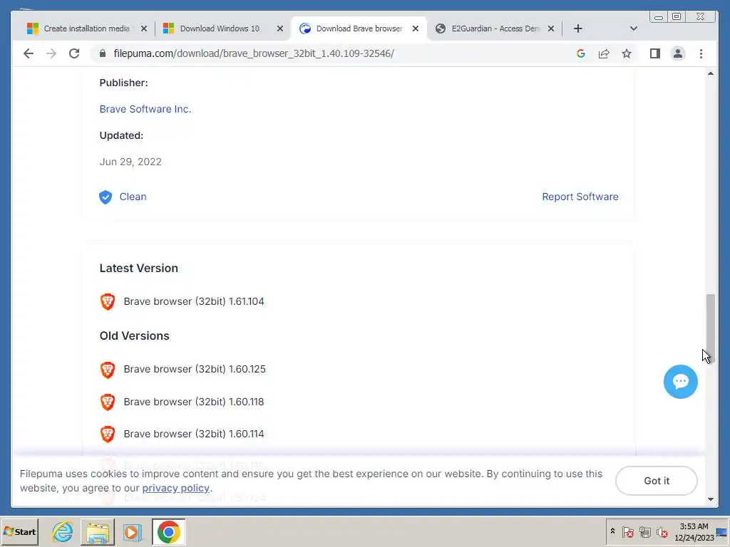Click Brave icon beside version 1.60.118
Screen dimensions: 730x547
tap(108, 402)
